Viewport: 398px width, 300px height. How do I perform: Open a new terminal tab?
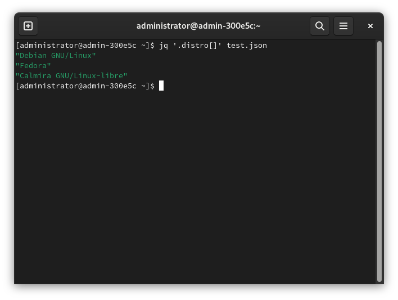point(28,26)
